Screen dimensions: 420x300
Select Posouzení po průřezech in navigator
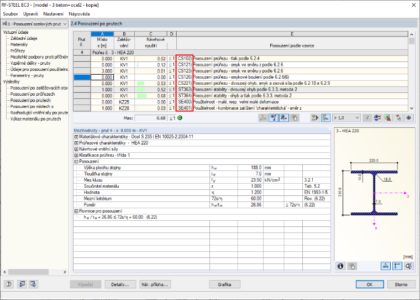click(x=33, y=94)
